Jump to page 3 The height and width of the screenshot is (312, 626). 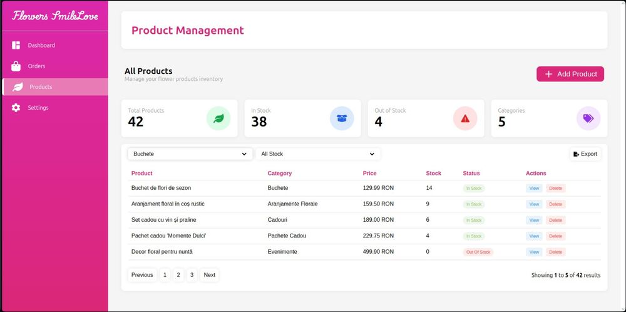tap(192, 275)
